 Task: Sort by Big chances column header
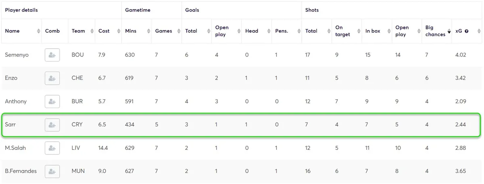point(435,31)
